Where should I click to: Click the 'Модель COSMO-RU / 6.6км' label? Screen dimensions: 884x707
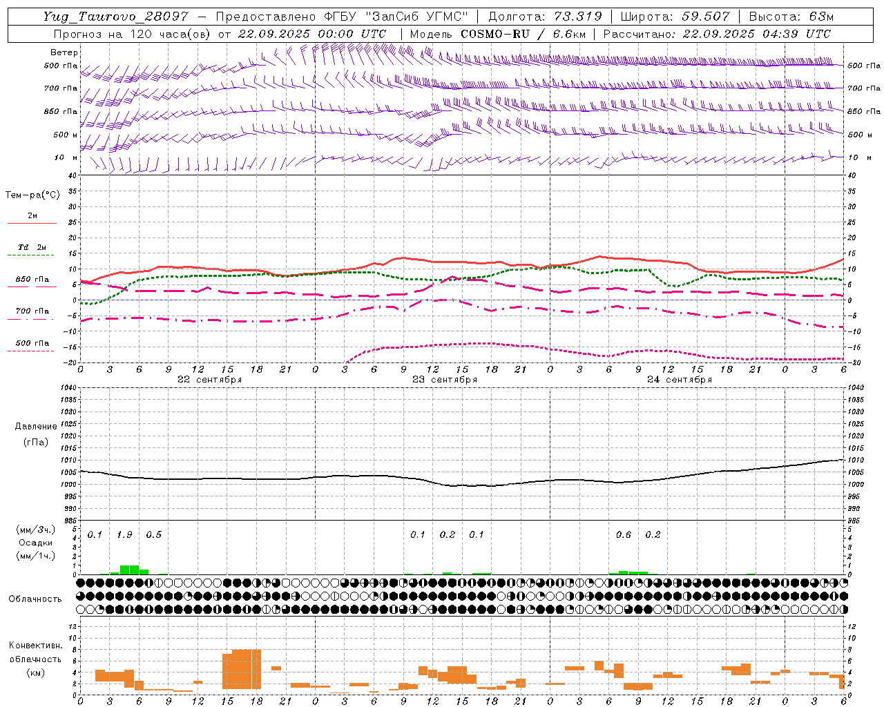(498, 34)
